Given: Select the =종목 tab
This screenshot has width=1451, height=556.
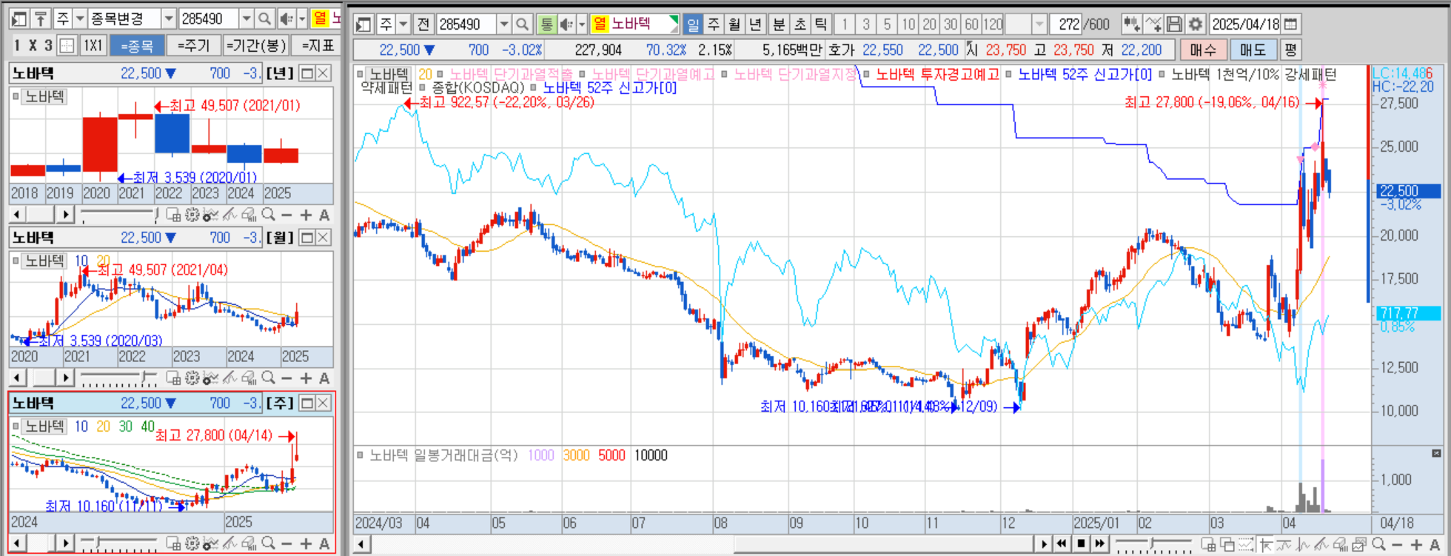Looking at the screenshot, I should [137, 46].
